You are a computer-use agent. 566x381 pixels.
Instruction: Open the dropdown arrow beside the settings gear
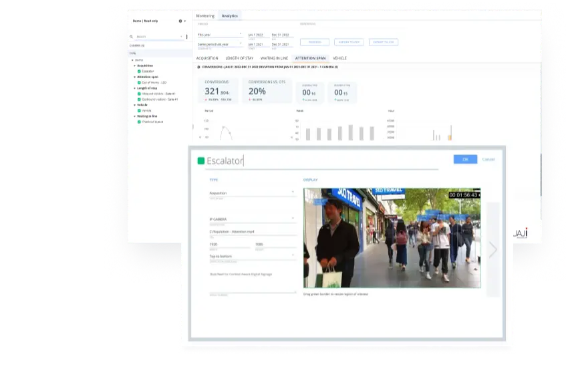click(x=185, y=21)
